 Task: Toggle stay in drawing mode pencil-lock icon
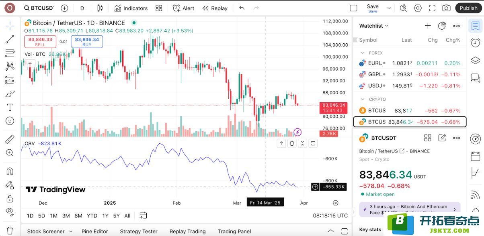10,185
